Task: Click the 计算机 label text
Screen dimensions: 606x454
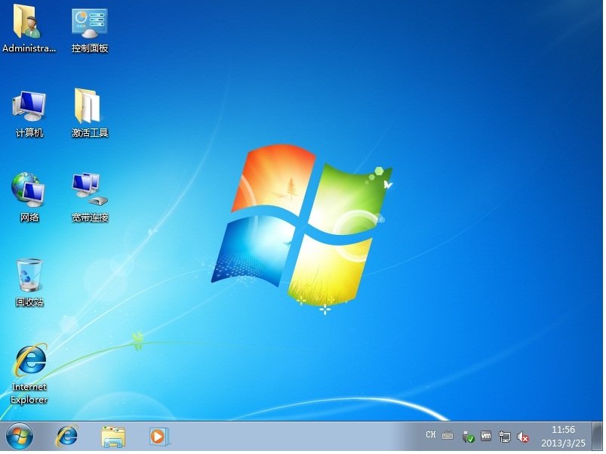Action: click(x=29, y=133)
